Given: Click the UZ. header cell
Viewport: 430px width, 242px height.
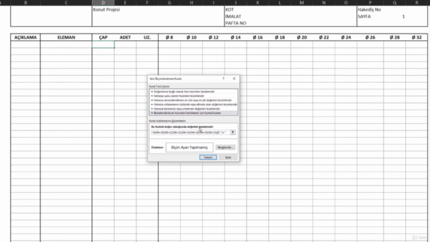Looking at the screenshot, I should click(147, 38).
